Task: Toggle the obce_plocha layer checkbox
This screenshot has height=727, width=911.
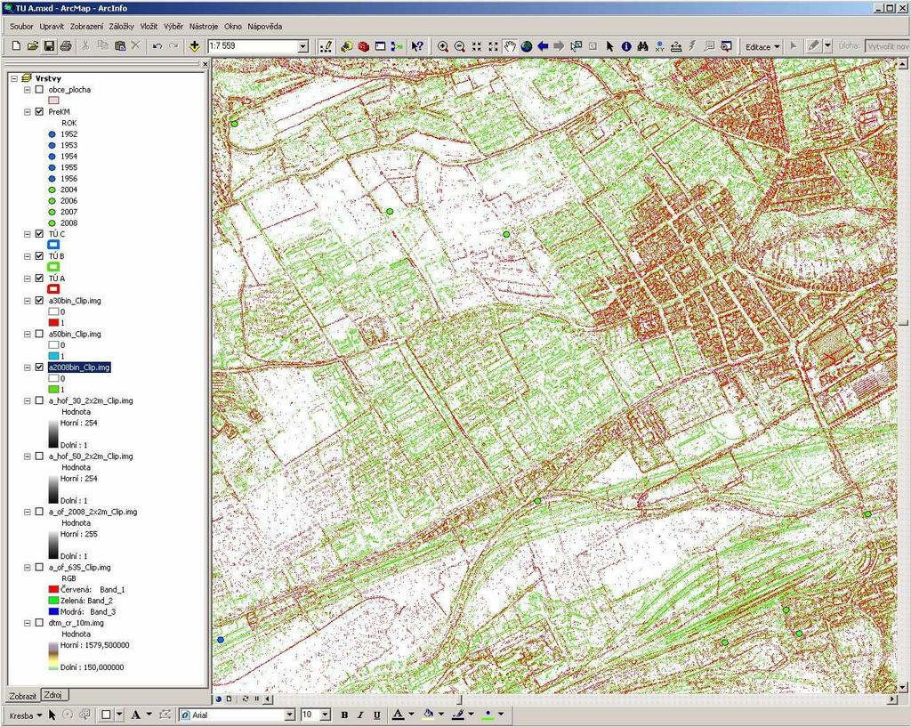Action: pyautogui.click(x=39, y=90)
